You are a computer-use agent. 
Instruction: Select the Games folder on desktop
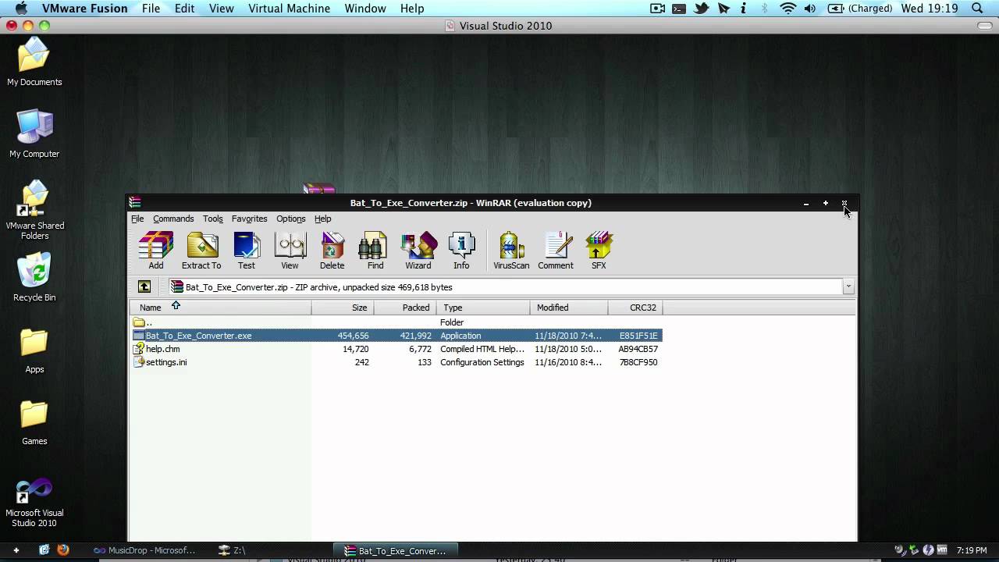point(34,421)
